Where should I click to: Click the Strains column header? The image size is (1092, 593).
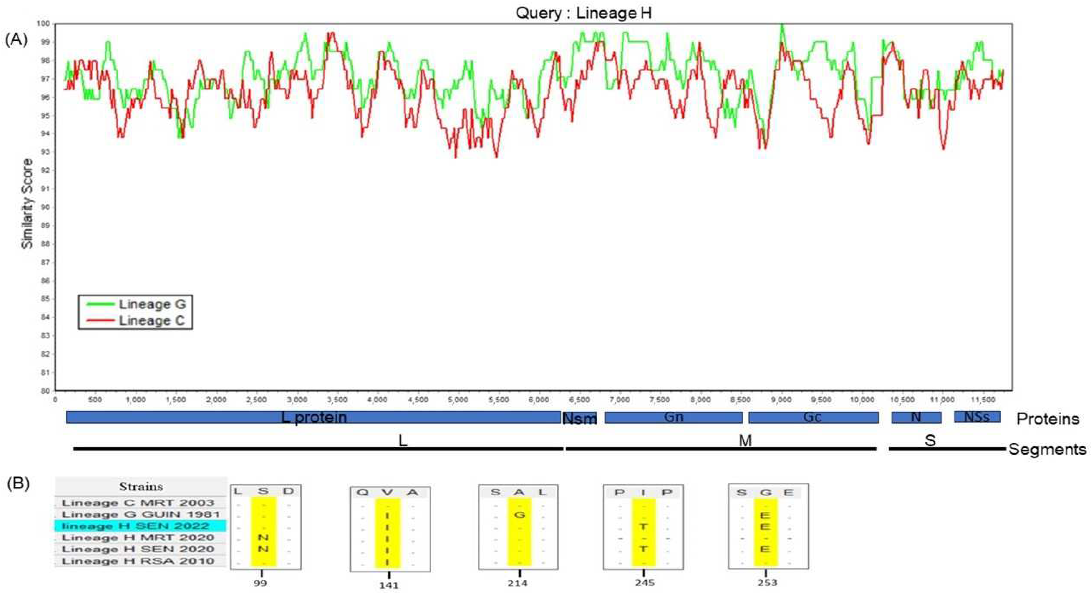(141, 487)
